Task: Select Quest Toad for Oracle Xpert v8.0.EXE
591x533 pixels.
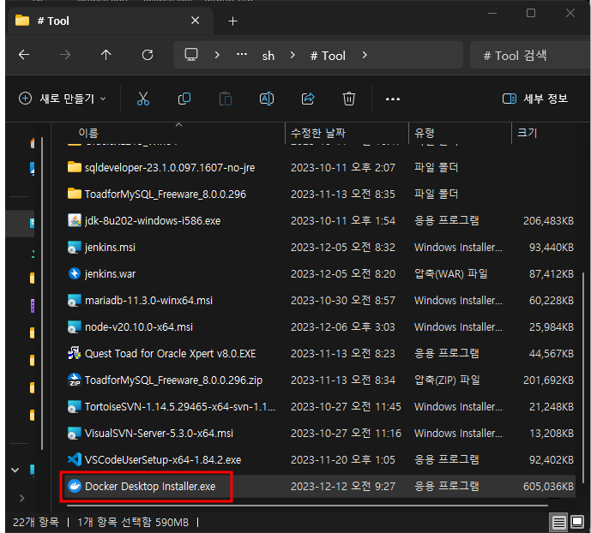Action: [170, 353]
